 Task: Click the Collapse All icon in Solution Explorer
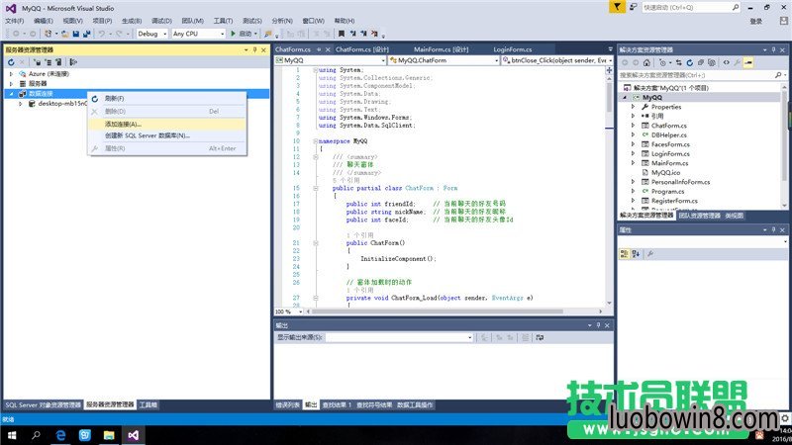tap(701, 62)
